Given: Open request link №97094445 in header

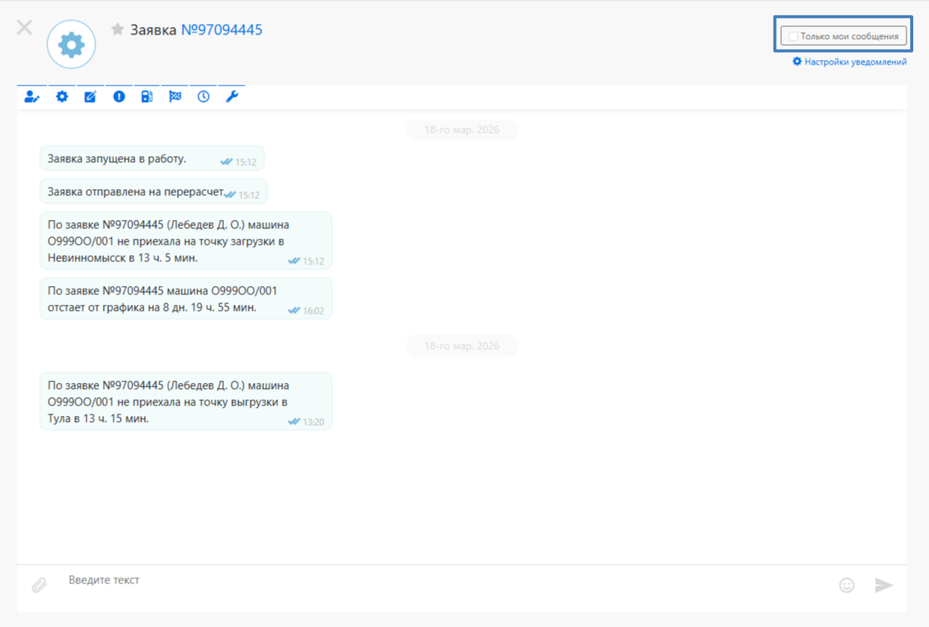Looking at the screenshot, I should click(x=222, y=30).
